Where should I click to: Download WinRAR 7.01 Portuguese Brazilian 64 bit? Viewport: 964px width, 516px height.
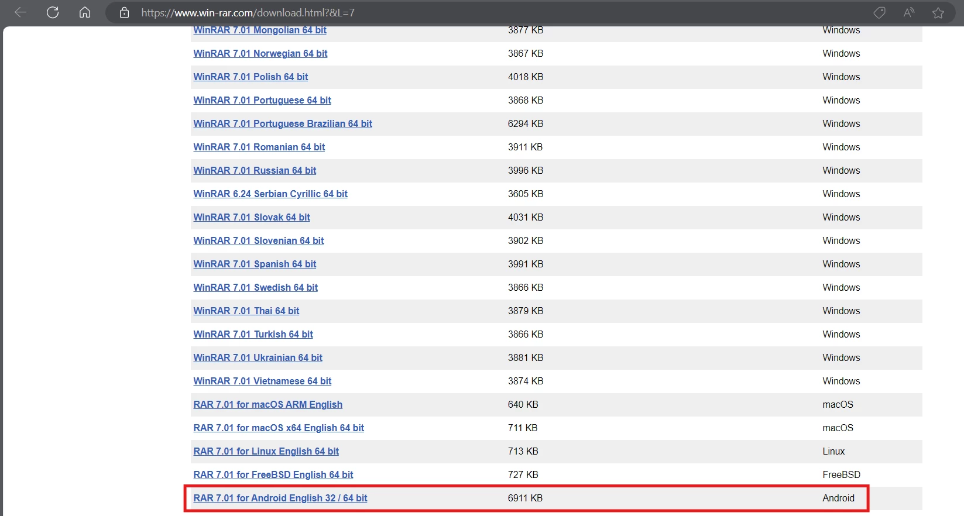(x=283, y=123)
